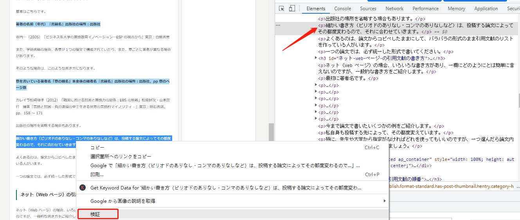The width and height of the screenshot is (520, 220).
Task: Click the breadcrumb format-standard.has-post-thumbnail.hentry
Action: pyautogui.click(x=451, y=187)
